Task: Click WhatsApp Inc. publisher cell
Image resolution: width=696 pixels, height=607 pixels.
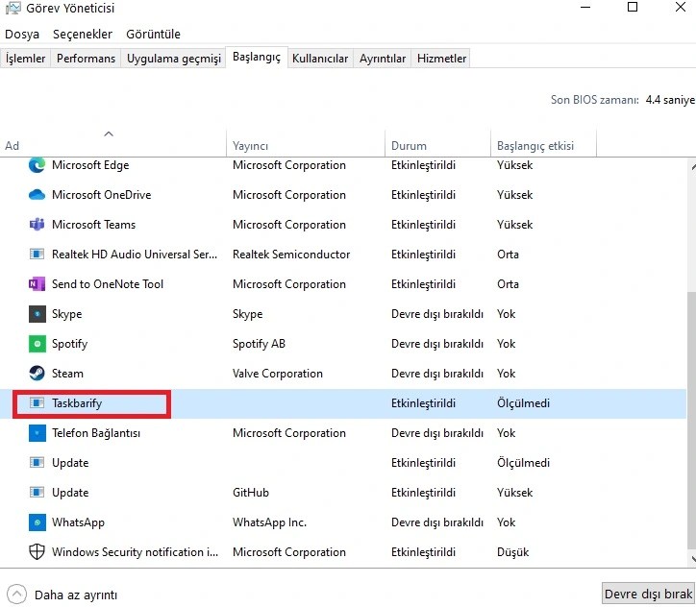Action: [269, 522]
